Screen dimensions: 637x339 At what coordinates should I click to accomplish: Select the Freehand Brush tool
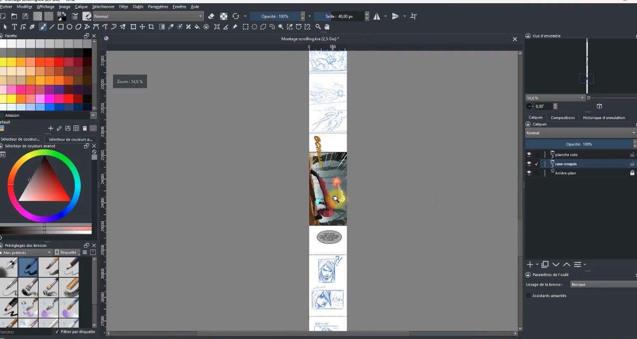click(43, 27)
